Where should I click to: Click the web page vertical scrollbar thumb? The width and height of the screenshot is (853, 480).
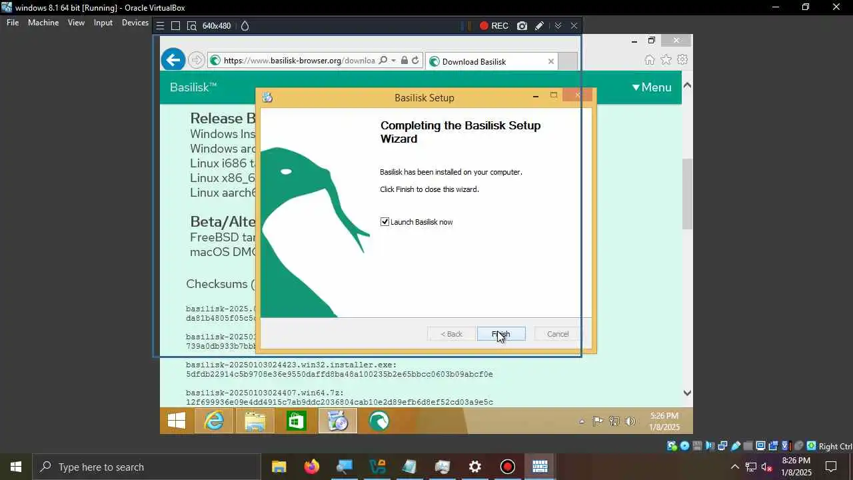pyautogui.click(x=687, y=194)
